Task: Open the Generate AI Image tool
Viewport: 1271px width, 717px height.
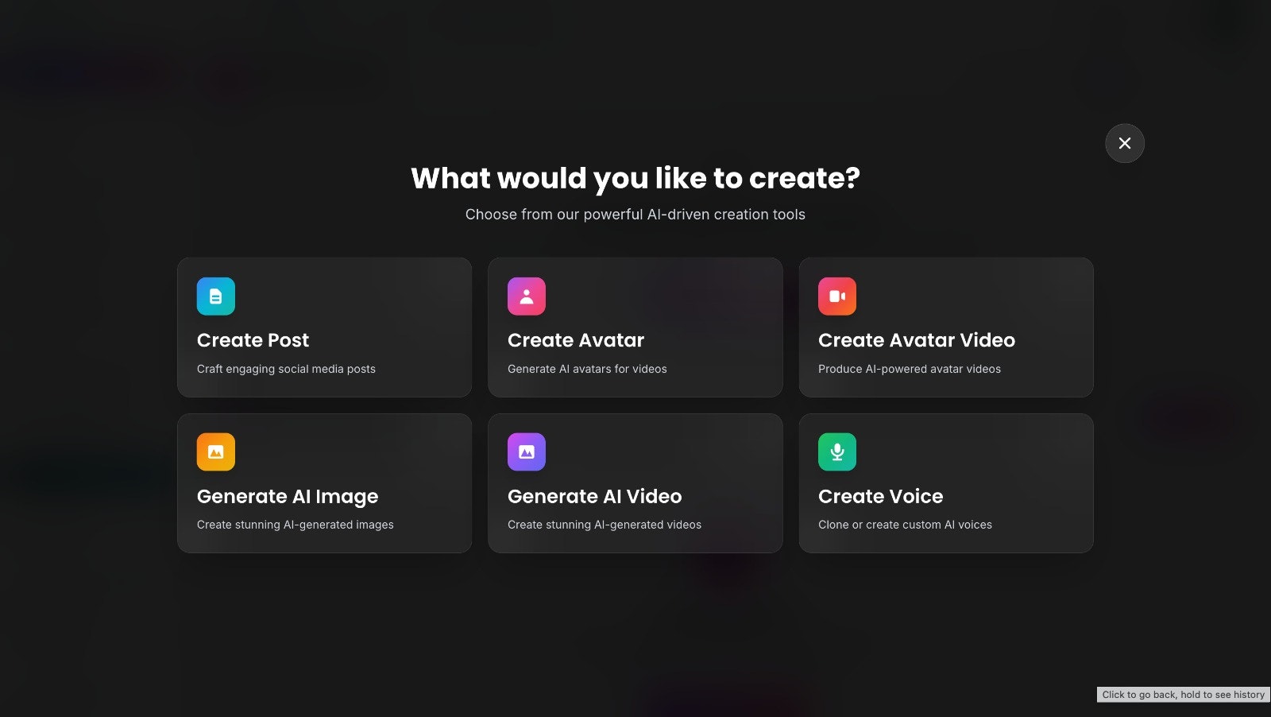Action: point(324,483)
